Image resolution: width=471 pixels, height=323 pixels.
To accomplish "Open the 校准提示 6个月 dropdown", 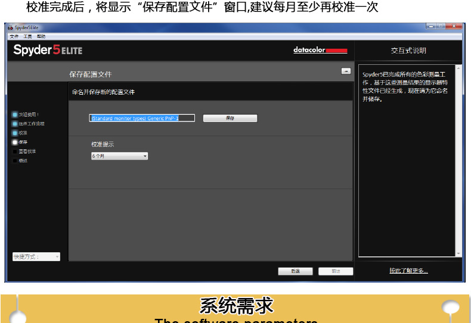I will tap(120, 156).
